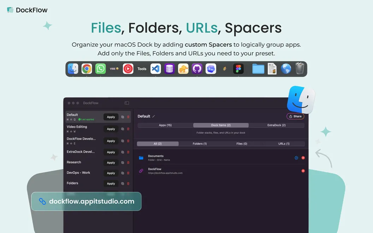Duplicate the Default preset
This screenshot has height=233, width=373.
point(123,117)
